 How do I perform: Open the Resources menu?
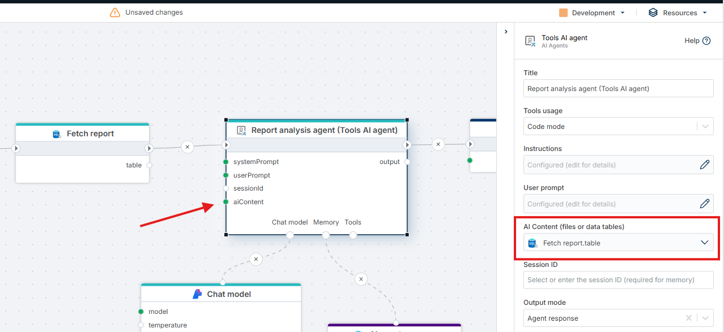[678, 12]
